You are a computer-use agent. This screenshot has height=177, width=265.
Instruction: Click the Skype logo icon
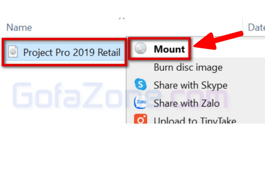coord(140,84)
